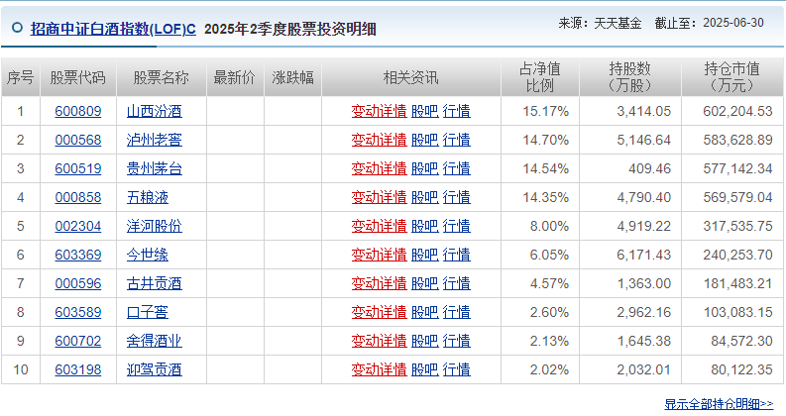786x416 pixels.
Task: Open stock name 口子窖
Action: (x=148, y=312)
